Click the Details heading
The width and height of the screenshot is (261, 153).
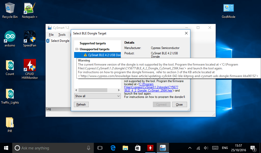click(x=129, y=42)
